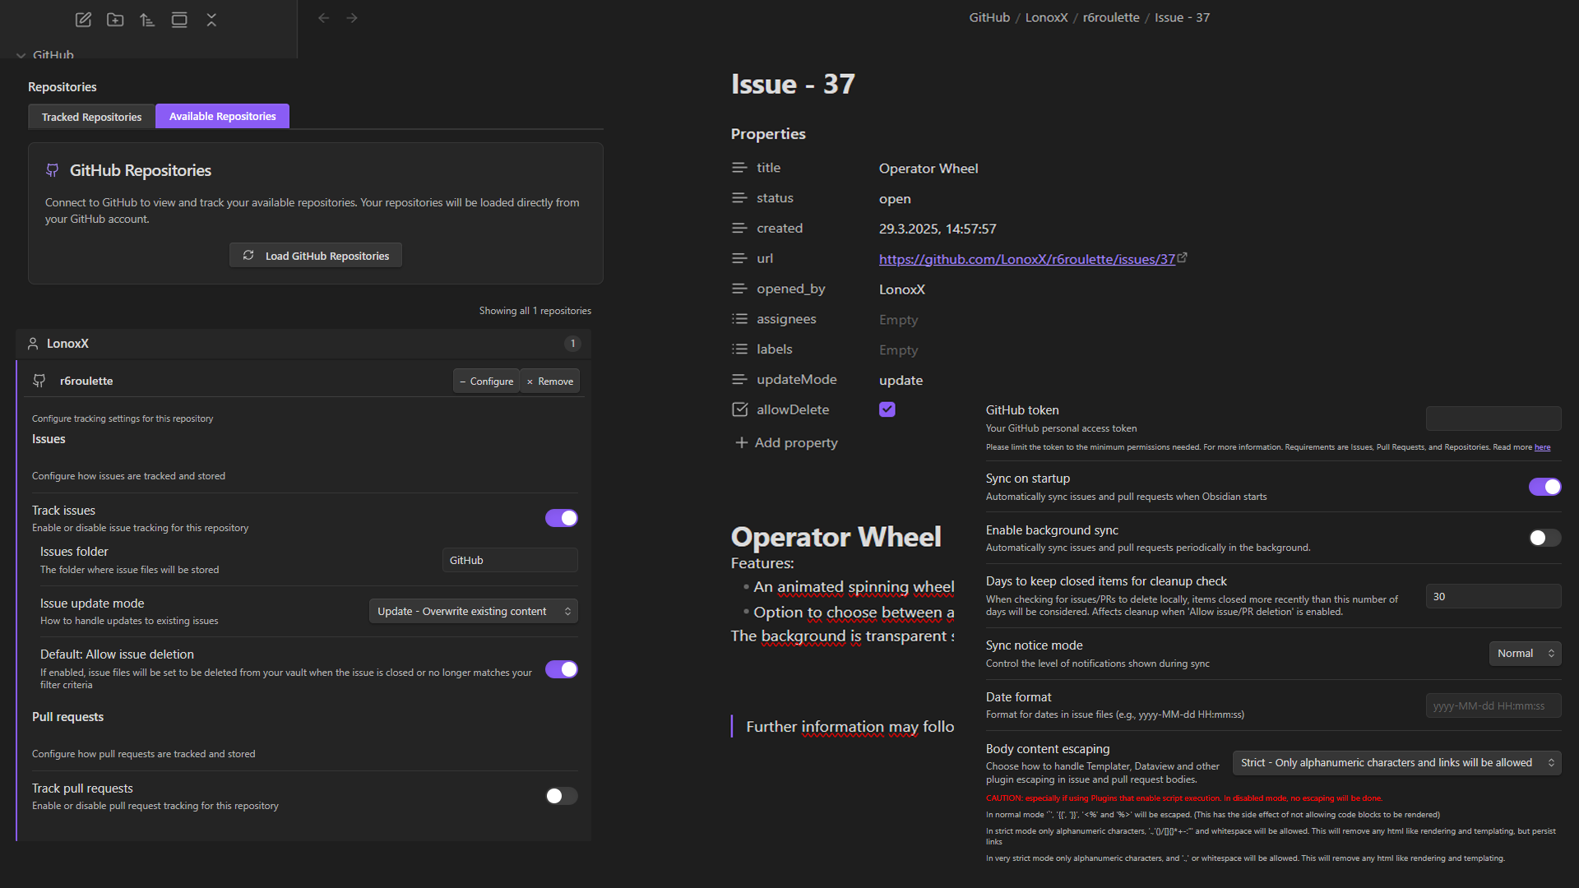Image resolution: width=1579 pixels, height=888 pixels.
Task: Click the list-type icon beside assignees
Action: click(739, 318)
